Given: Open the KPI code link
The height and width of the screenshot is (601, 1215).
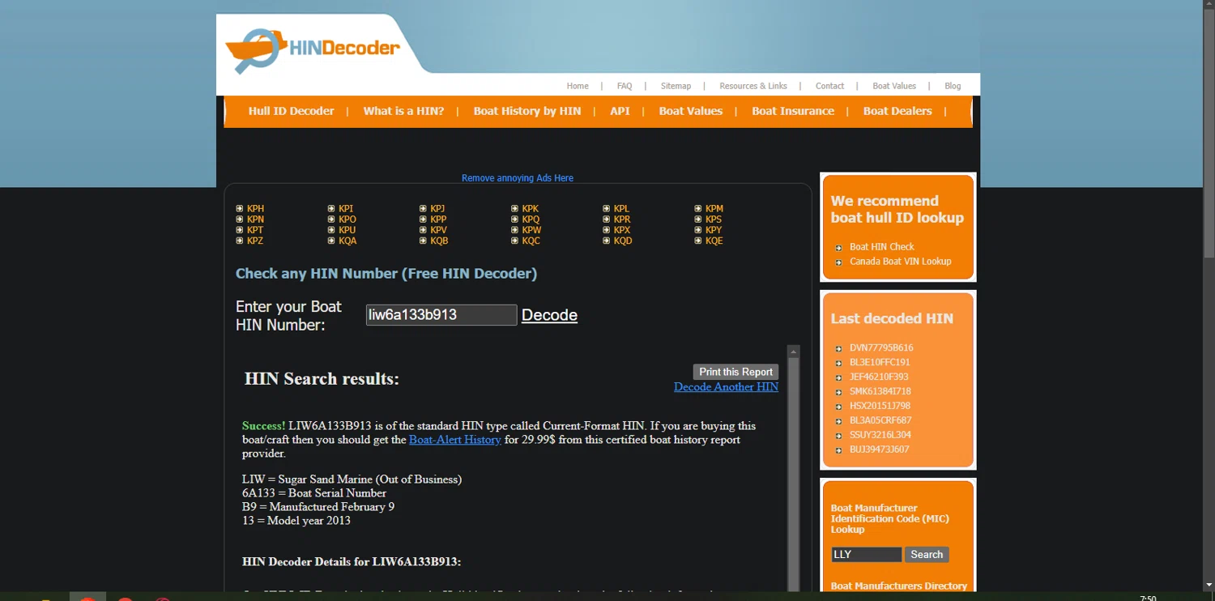Looking at the screenshot, I should coord(346,209).
